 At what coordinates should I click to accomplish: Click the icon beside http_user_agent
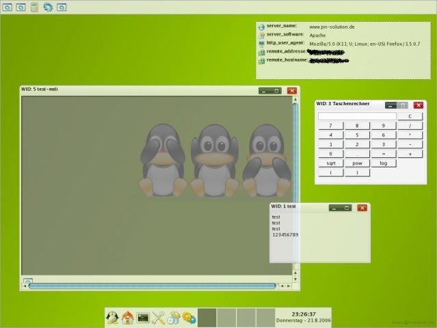261,44
